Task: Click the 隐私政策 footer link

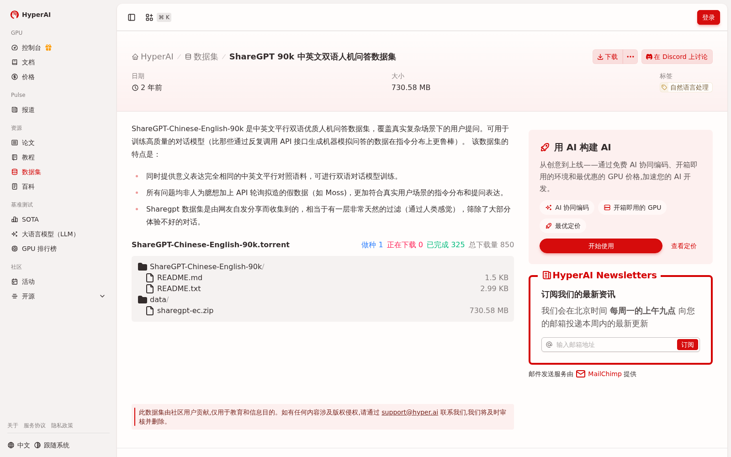Action: click(x=62, y=425)
